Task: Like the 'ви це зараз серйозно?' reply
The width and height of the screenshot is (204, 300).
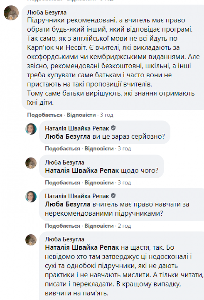Action: (63, 149)
